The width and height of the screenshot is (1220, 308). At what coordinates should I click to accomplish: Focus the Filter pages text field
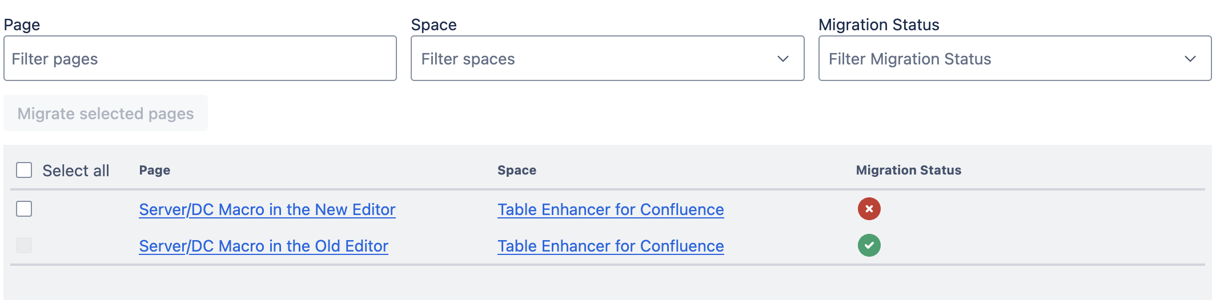(x=200, y=59)
